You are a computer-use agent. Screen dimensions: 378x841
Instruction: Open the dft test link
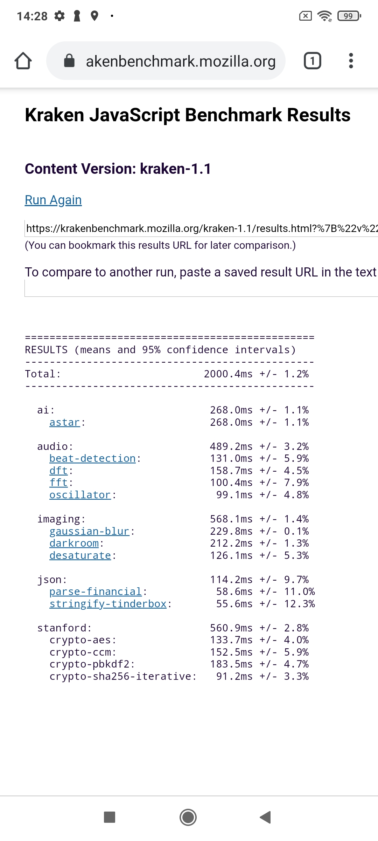[58, 471]
